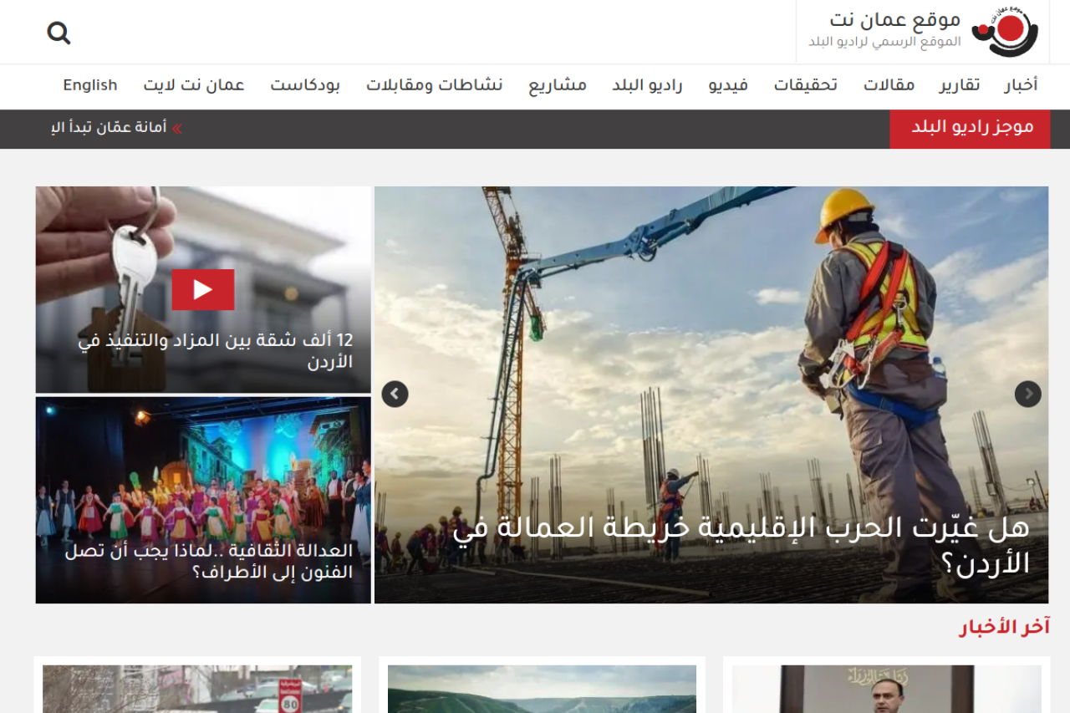The height and width of the screenshot is (713, 1070).
Task: Open عمان نت لايت link
Action: [193, 85]
